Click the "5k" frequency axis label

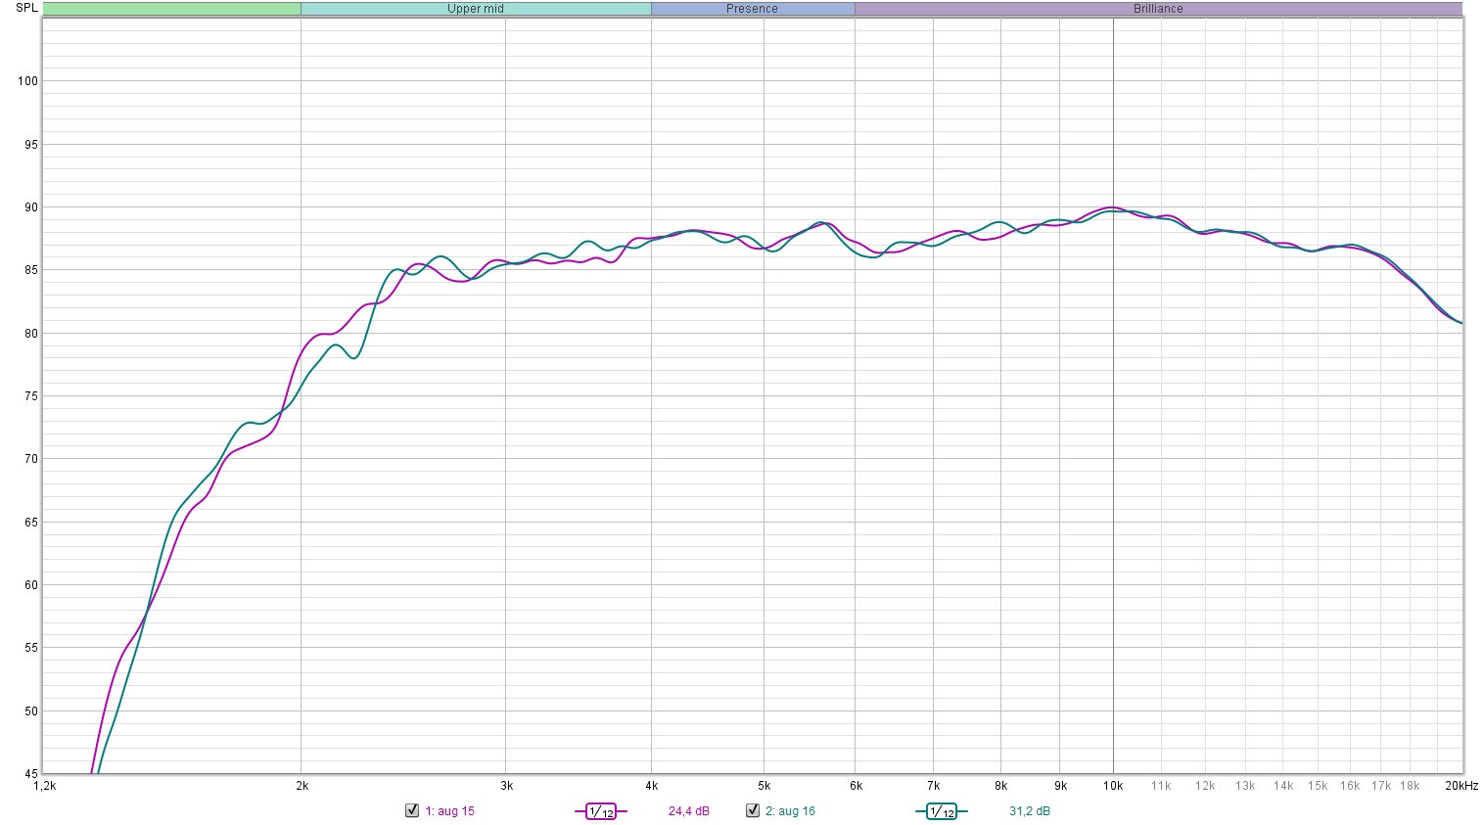point(764,786)
